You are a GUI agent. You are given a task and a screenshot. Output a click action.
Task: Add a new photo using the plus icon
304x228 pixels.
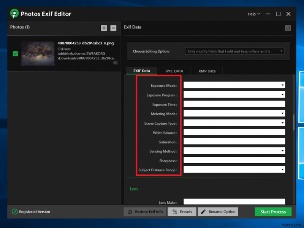click(104, 28)
